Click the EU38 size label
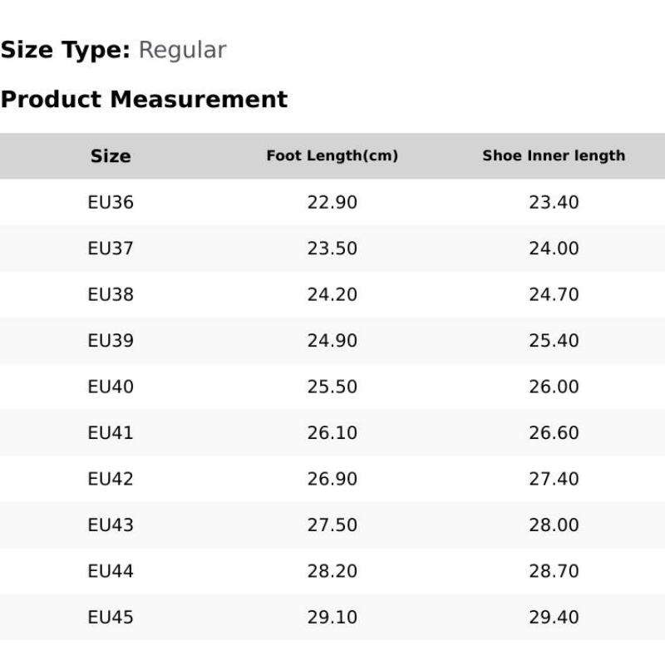665x665 pixels. 111,295
